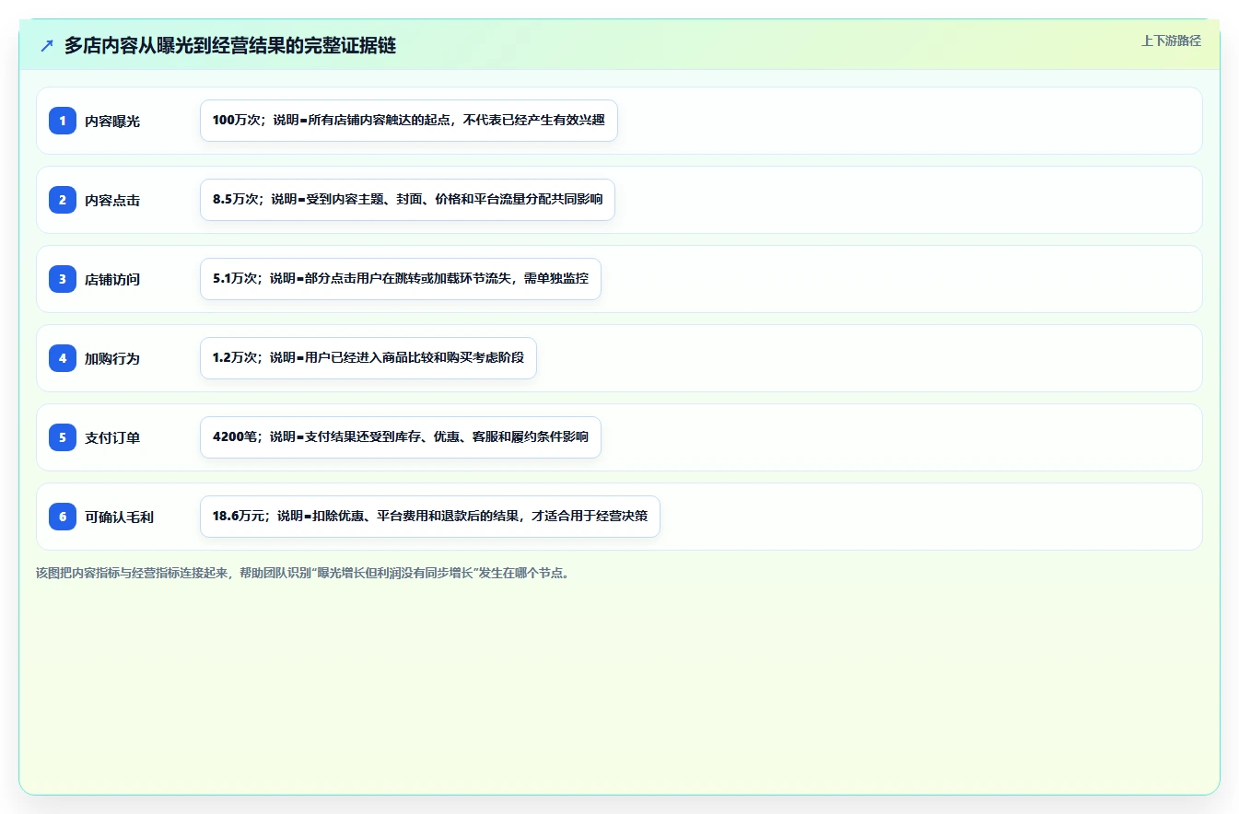Screen dimensions: 1239x814
Task: Open the 8.5万次 click description box
Action: (407, 200)
